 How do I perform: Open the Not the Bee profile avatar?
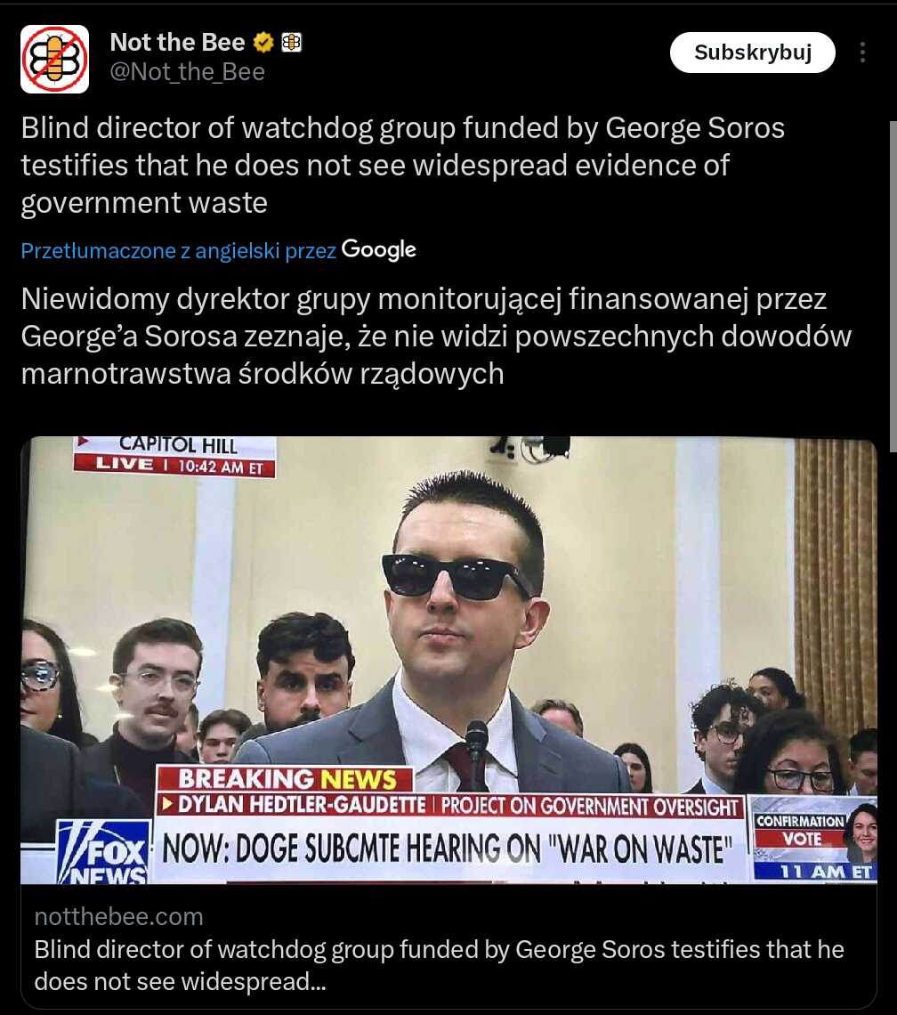tap(54, 59)
